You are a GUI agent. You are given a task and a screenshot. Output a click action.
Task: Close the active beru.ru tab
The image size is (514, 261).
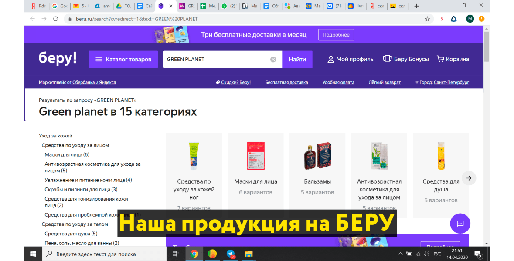click(171, 6)
